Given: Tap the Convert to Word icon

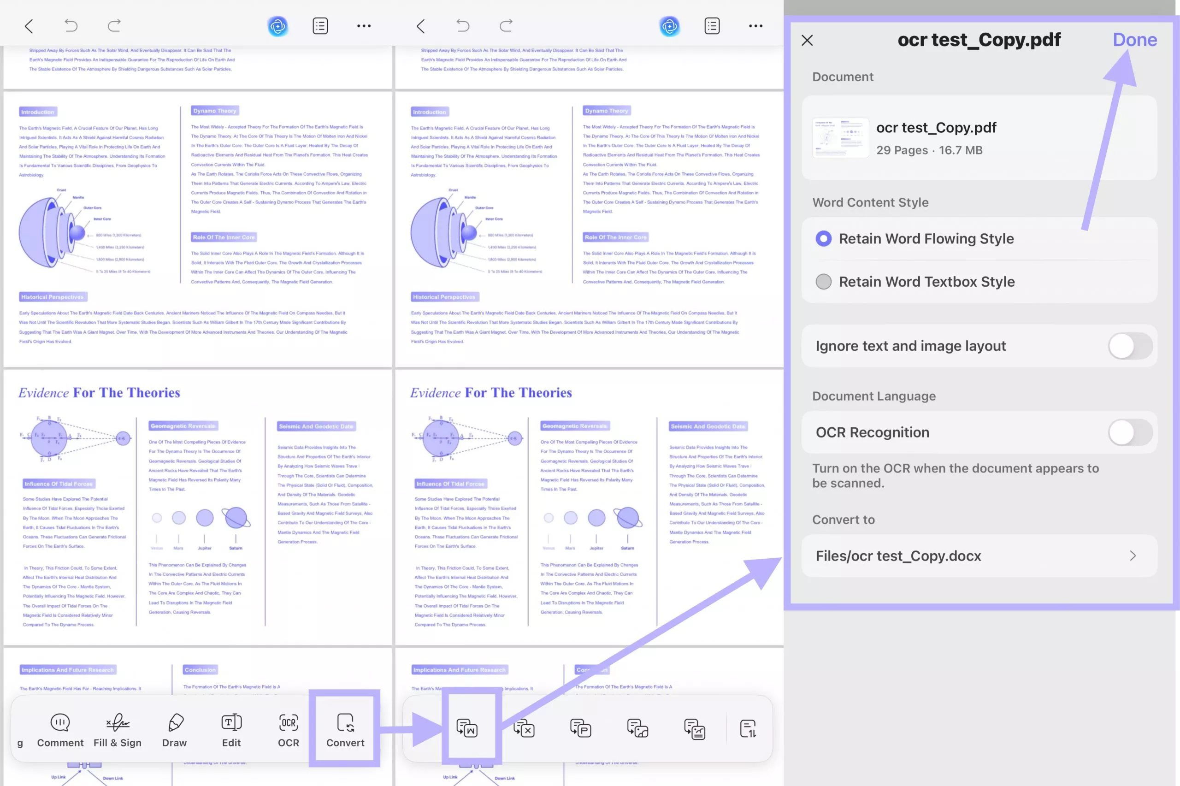Looking at the screenshot, I should pyautogui.click(x=467, y=728).
